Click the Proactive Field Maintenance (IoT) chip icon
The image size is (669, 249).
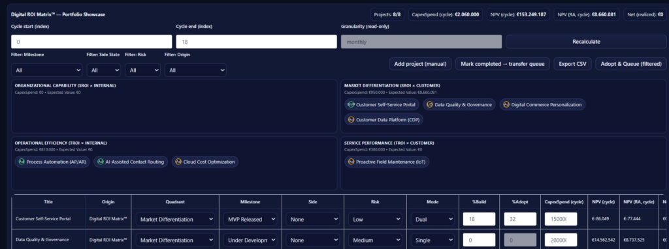pos(351,162)
